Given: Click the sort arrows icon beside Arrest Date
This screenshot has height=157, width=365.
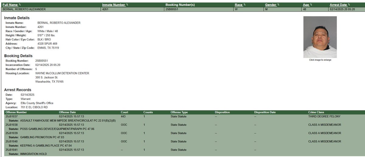Looking at the screenshot, I should tap(349, 5).
